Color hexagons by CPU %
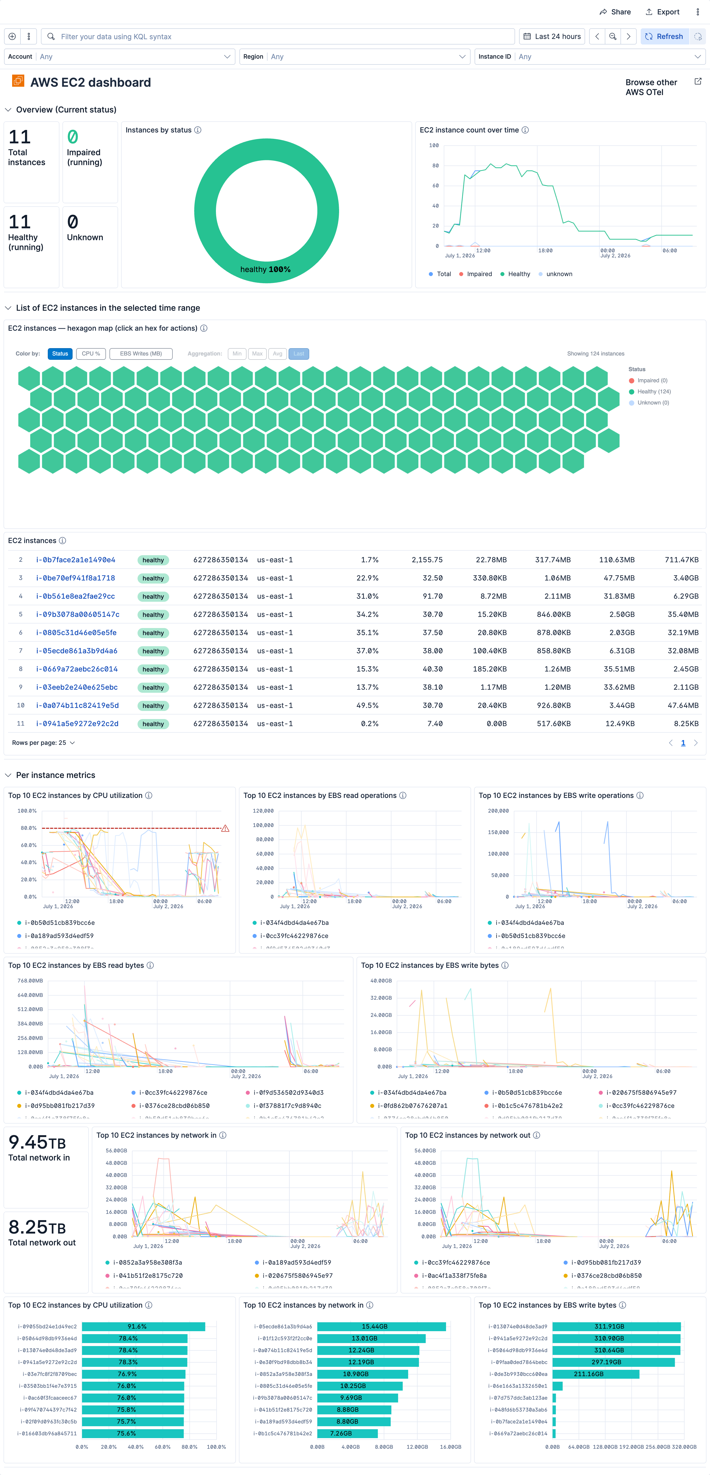Image resolution: width=710 pixels, height=1475 pixels. (91, 354)
